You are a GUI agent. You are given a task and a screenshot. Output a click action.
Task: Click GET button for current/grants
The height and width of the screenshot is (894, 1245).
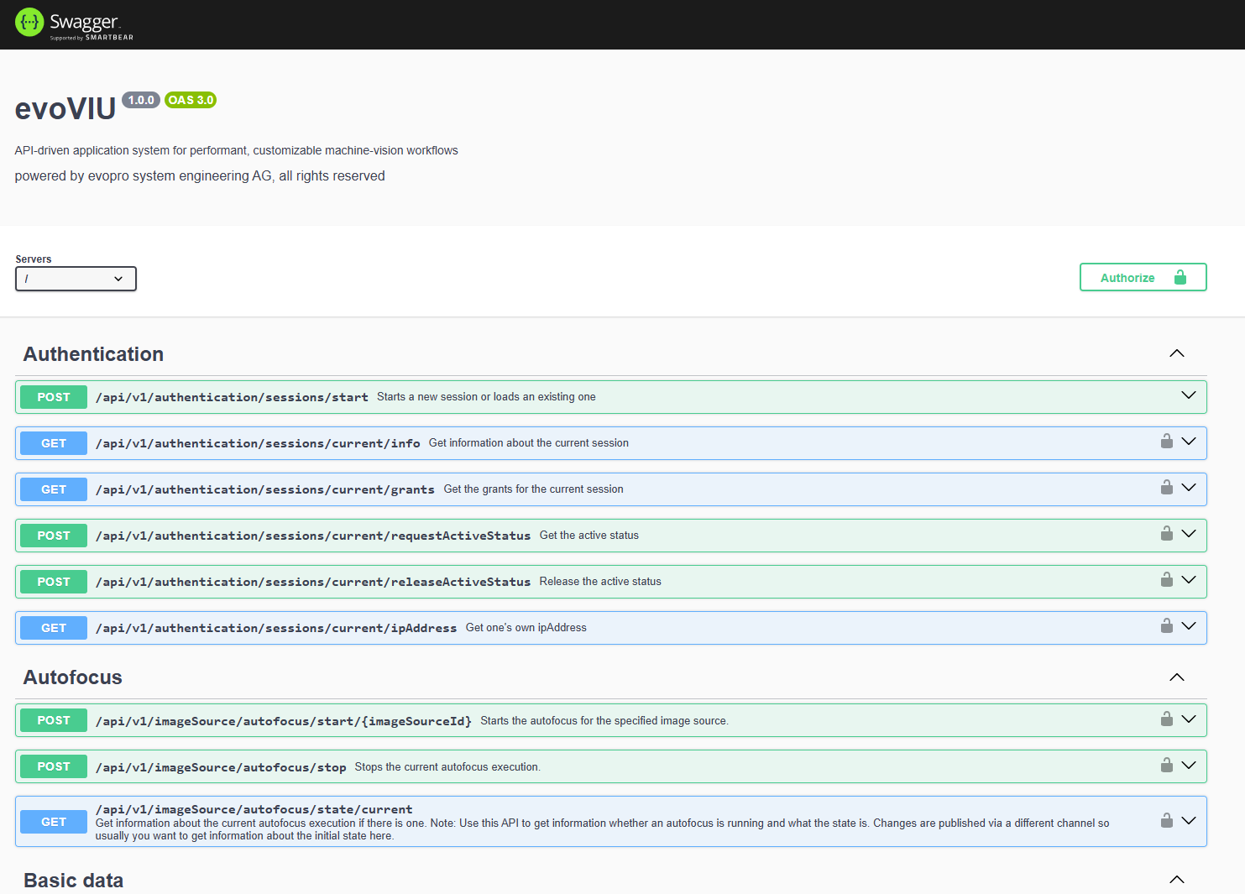click(x=54, y=489)
